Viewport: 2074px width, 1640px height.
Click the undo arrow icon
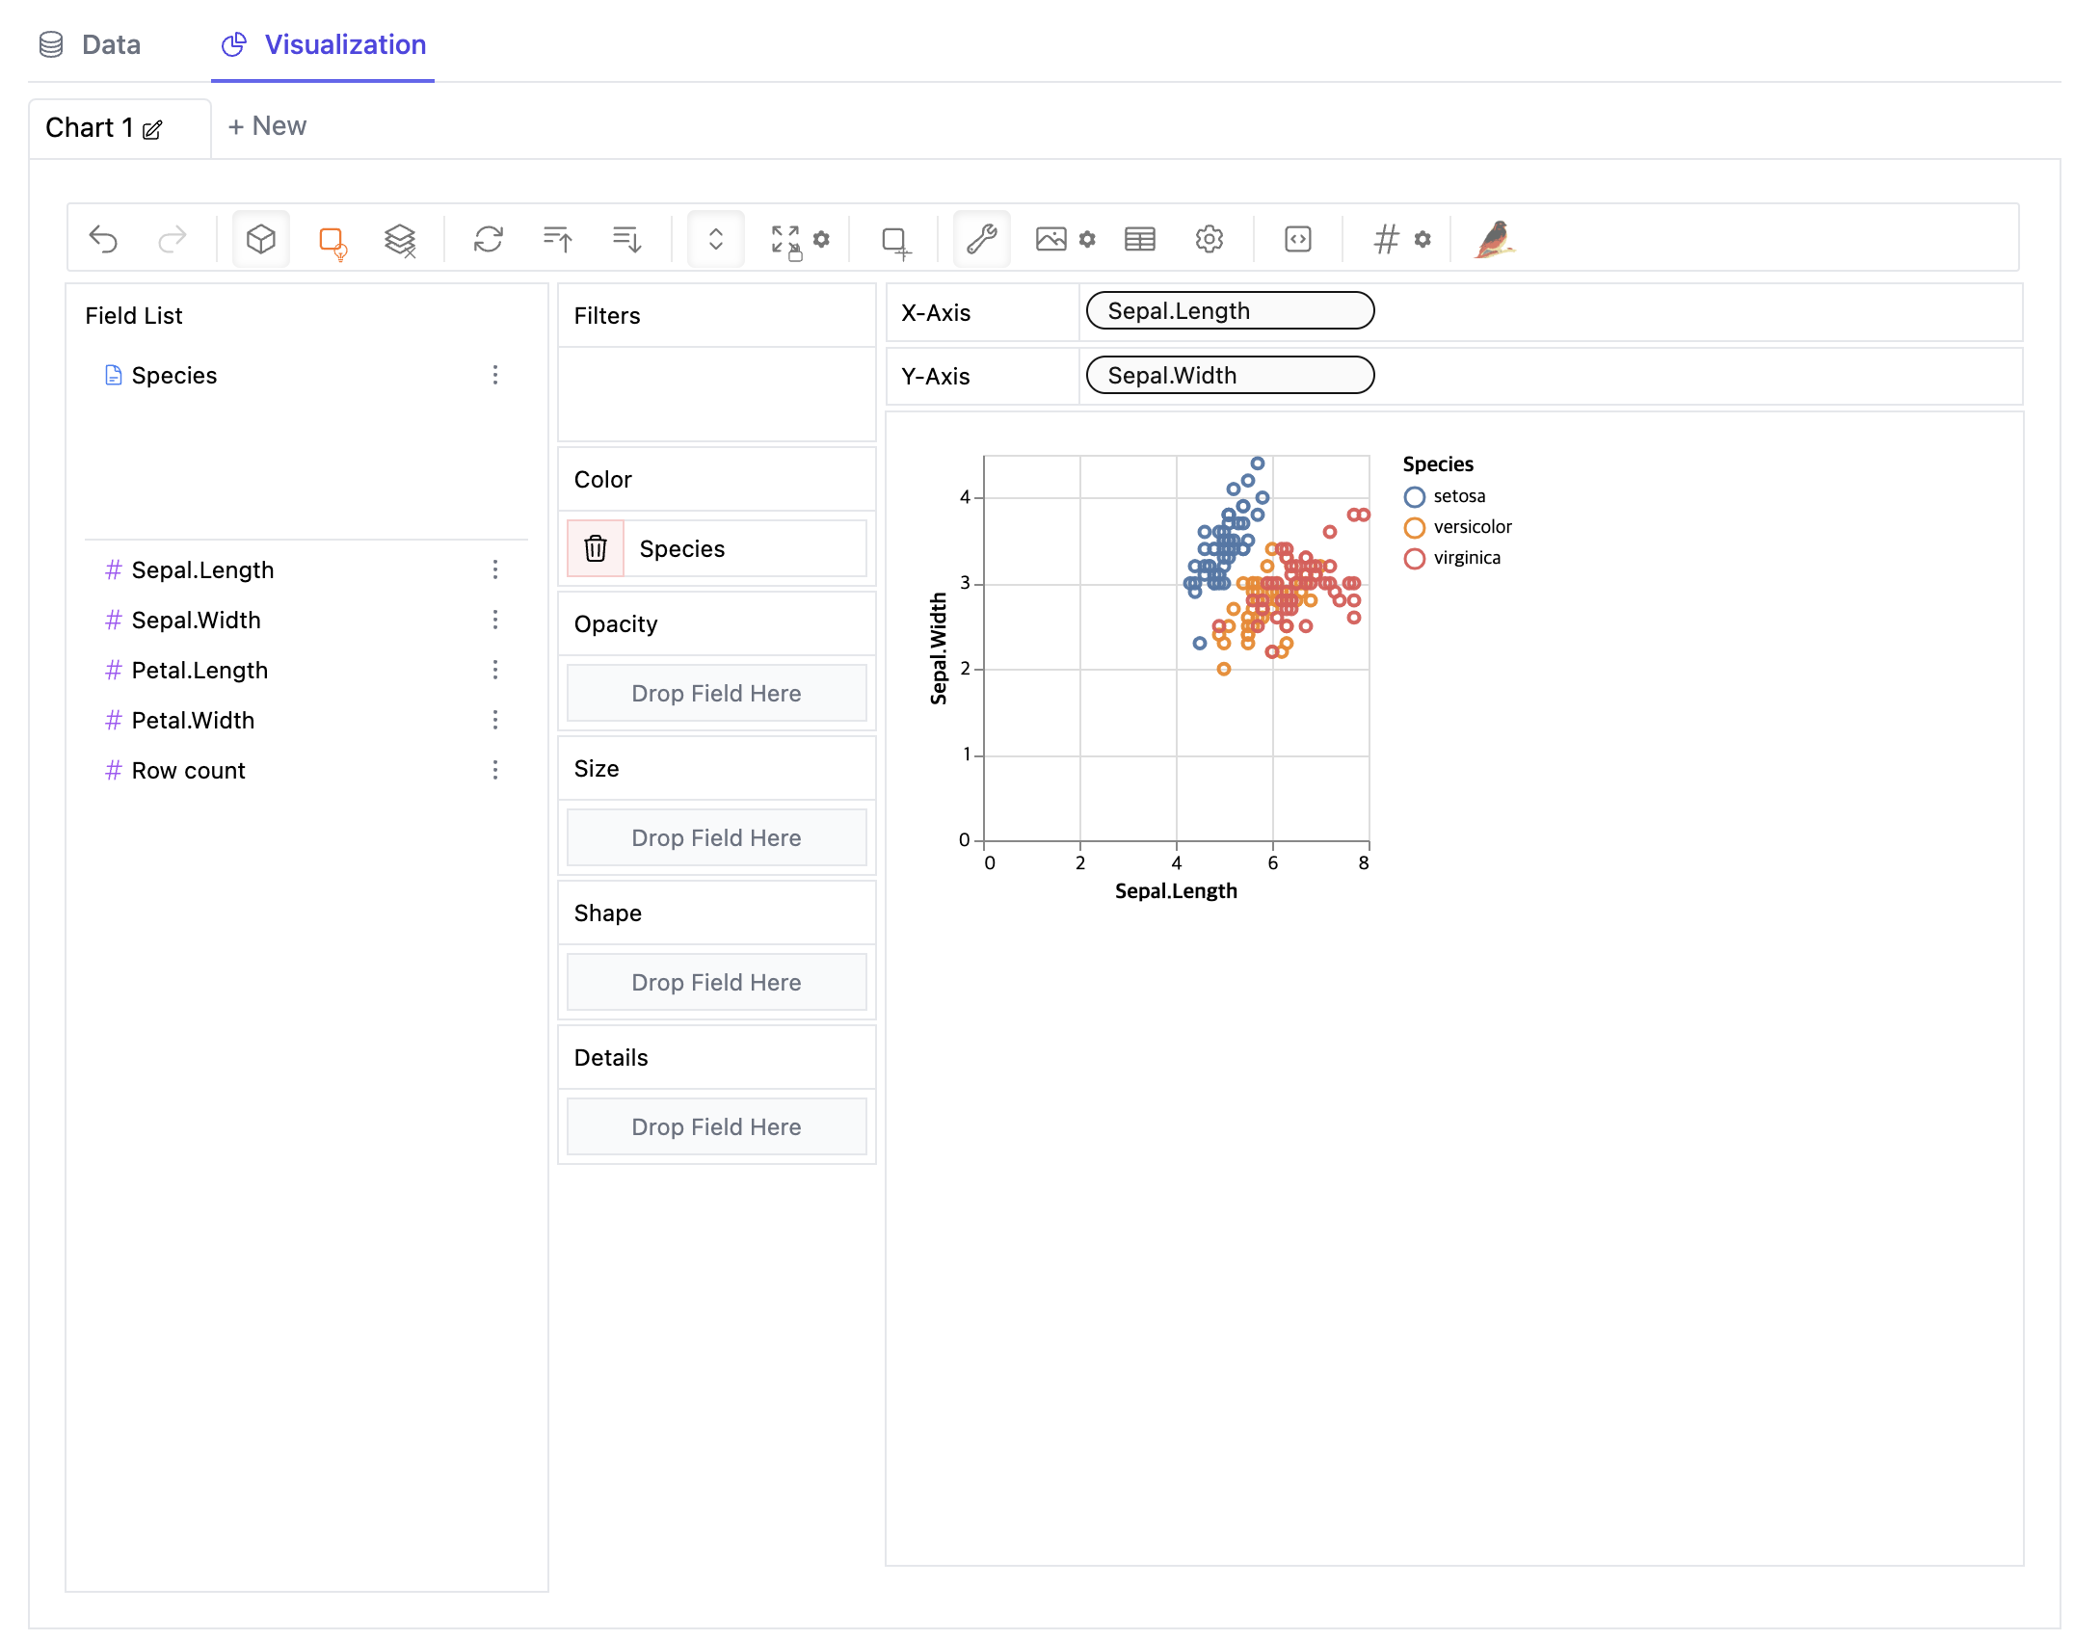[103, 239]
